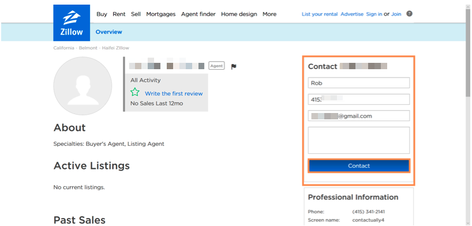
Task: Click the agent profile photo placeholder
Action: [x=83, y=86]
